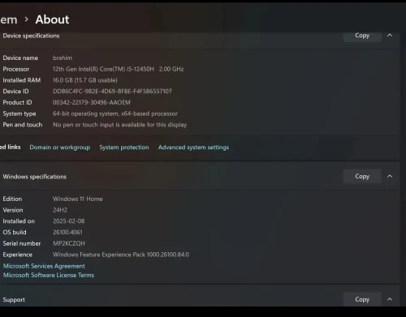Click the Pen and touch label

coord(23,125)
